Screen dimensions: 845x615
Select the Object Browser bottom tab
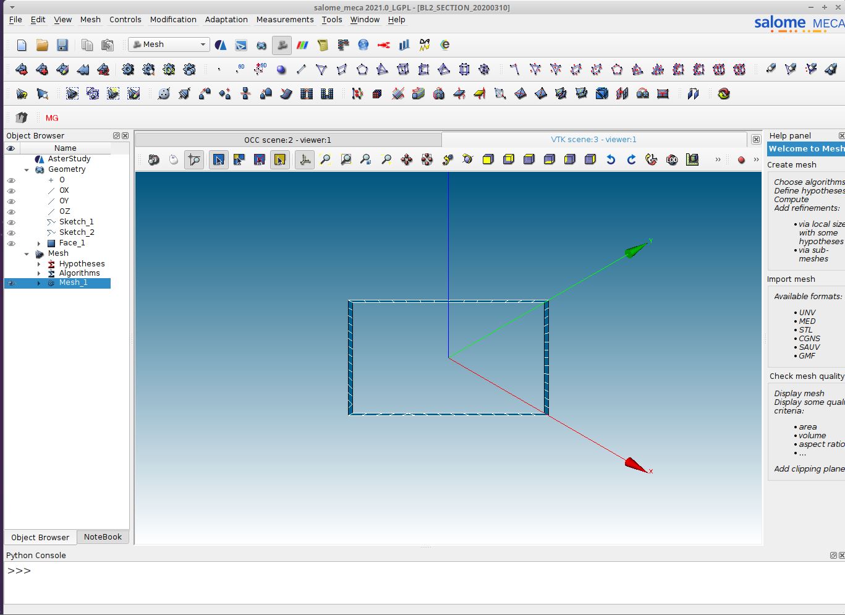click(40, 538)
